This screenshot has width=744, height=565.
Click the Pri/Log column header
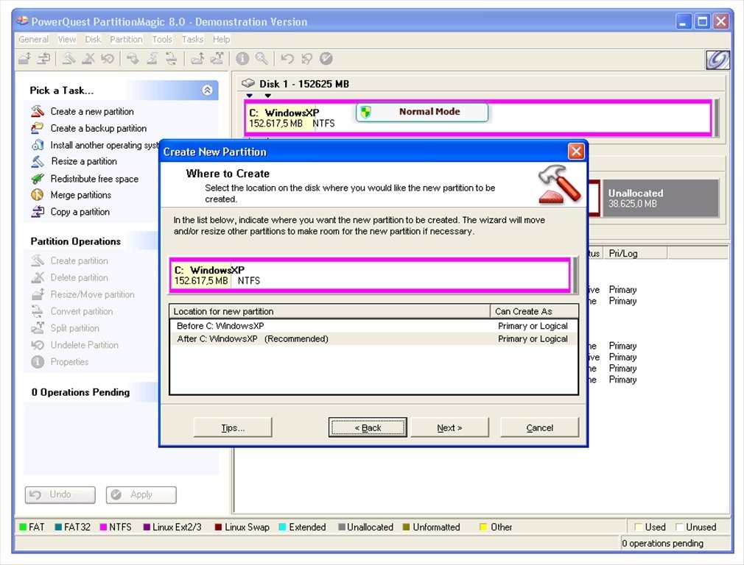(x=636, y=253)
